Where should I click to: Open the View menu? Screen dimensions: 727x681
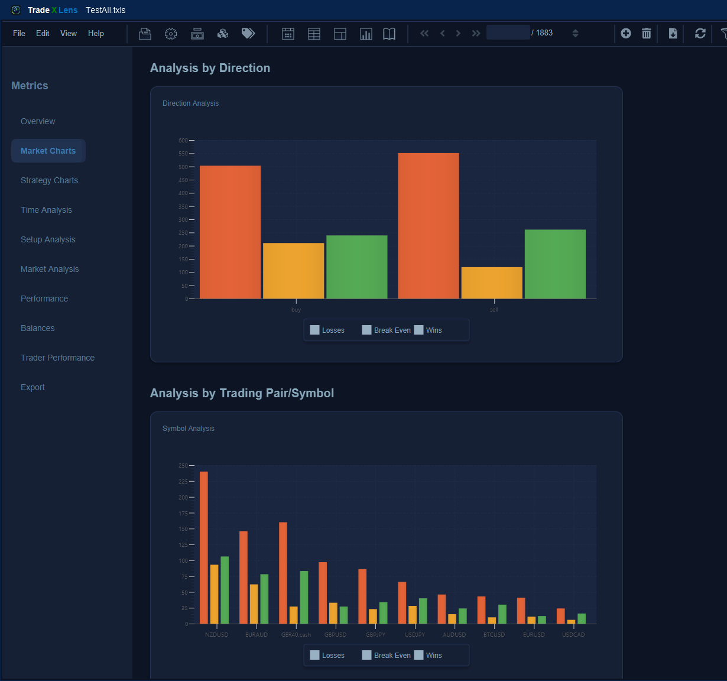(x=69, y=34)
